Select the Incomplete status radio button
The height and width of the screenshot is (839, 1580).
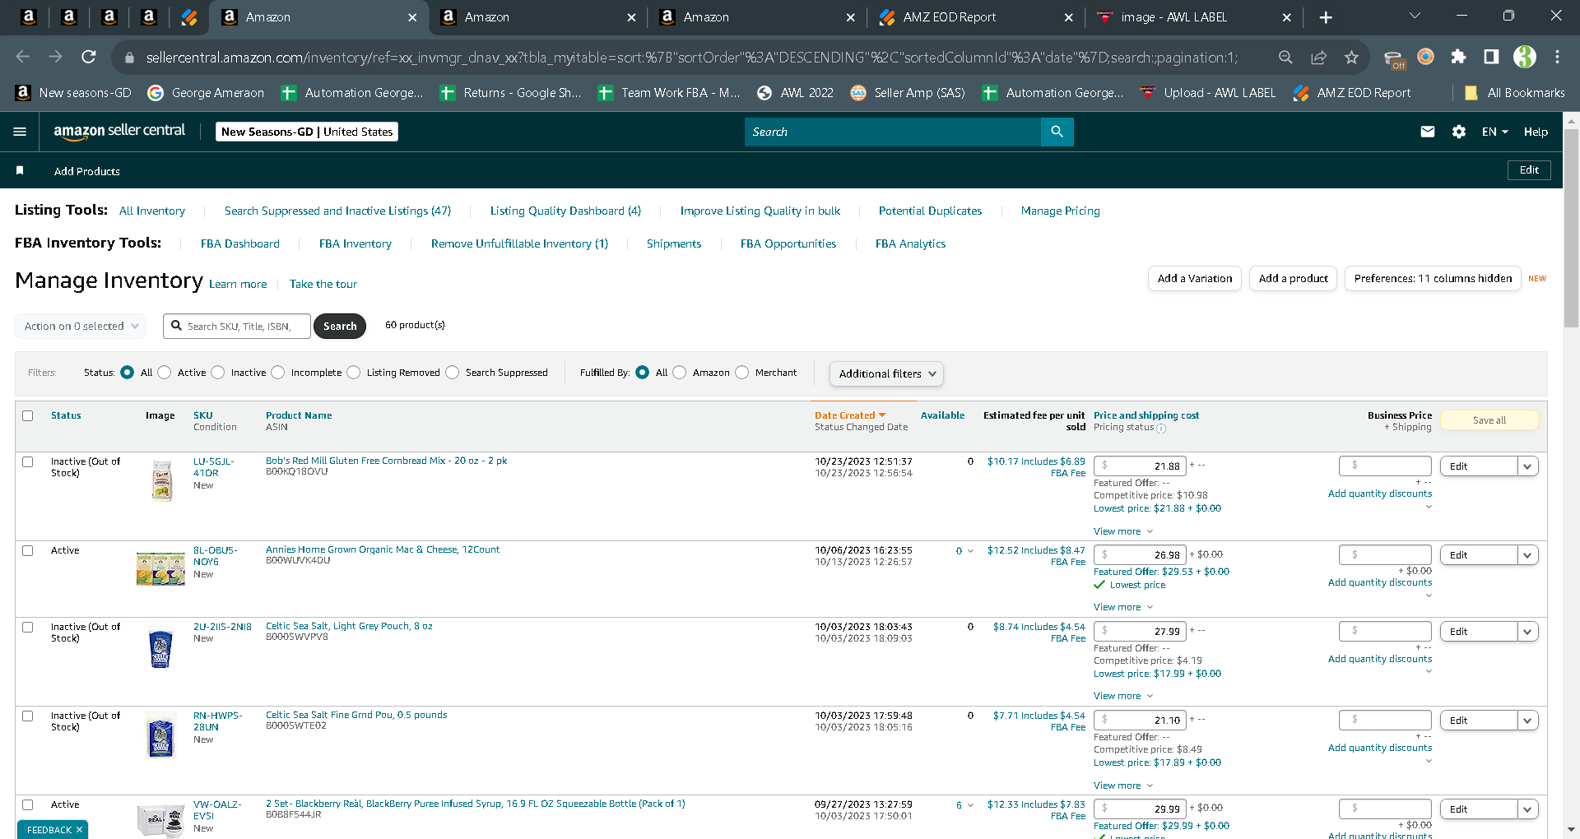[278, 373]
